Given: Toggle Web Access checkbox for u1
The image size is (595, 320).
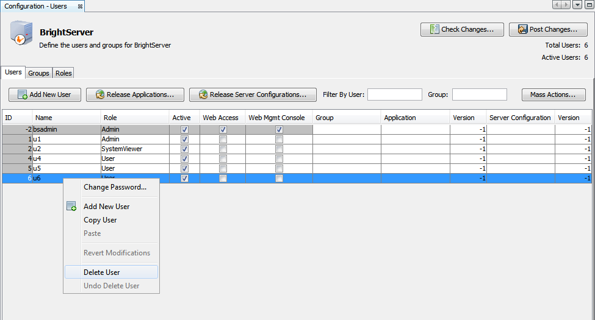Looking at the screenshot, I should coord(223,140).
